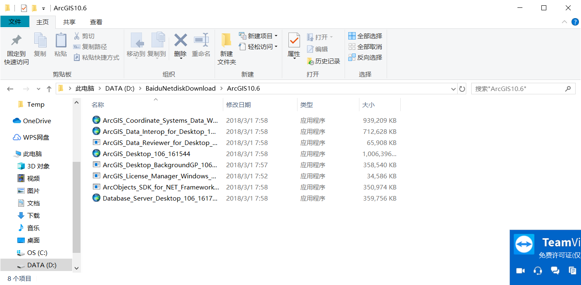Viewport: 581px width, 285px height.
Task: Open Explorer help question mark icon
Action: [575, 22]
